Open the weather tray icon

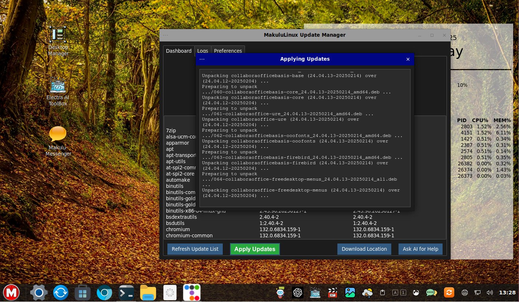click(x=367, y=293)
